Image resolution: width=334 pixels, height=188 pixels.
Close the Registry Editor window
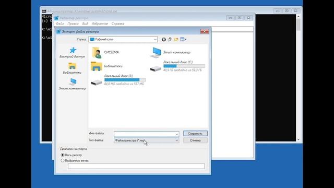coord(248,18)
